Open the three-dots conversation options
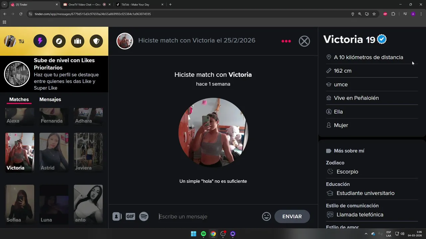The image size is (426, 239). coord(286,41)
